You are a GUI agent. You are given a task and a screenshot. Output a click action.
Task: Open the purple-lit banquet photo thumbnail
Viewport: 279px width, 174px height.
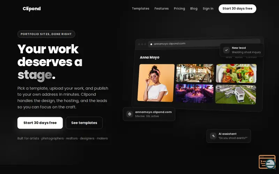195,93
